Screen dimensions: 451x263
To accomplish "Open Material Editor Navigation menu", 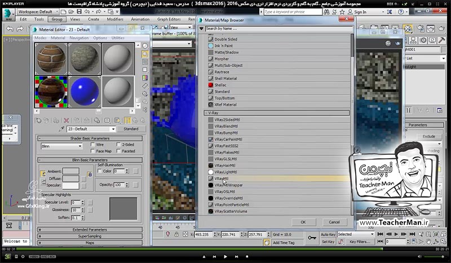I will pos(79,38).
